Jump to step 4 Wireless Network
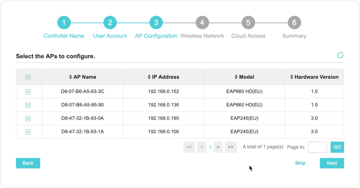 pyautogui.click(x=202, y=23)
